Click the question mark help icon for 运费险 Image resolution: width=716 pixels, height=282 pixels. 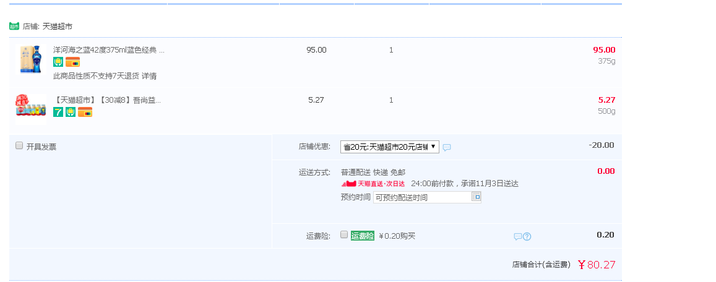pos(527,237)
